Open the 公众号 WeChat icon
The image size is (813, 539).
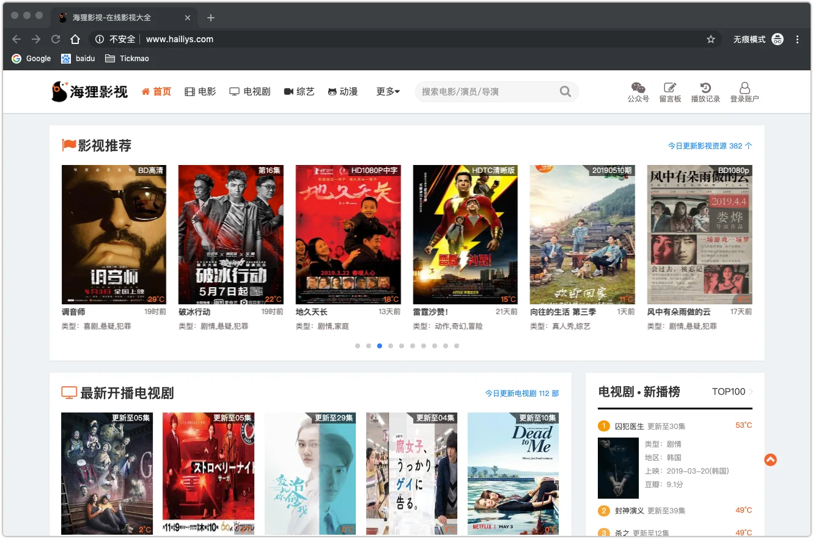638,92
